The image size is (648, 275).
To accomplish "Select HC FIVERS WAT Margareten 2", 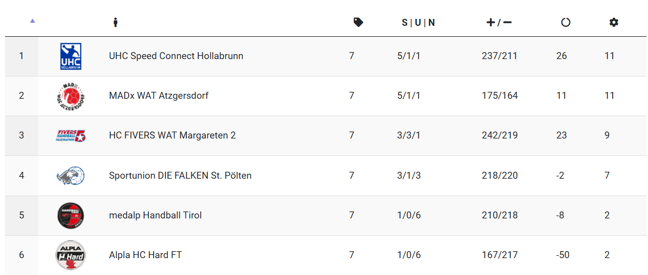I will pos(172,136).
